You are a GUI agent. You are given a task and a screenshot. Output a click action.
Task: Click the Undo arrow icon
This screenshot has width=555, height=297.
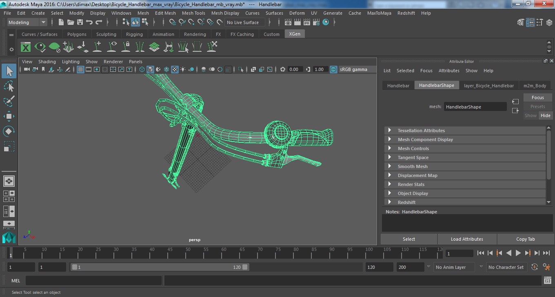click(89, 22)
